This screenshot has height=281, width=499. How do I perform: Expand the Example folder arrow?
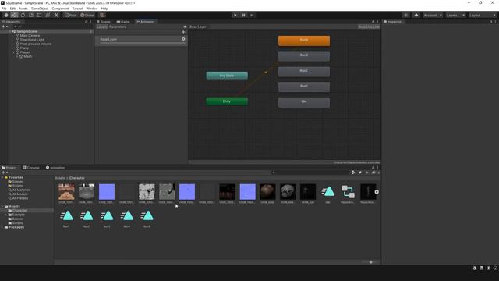(5, 215)
